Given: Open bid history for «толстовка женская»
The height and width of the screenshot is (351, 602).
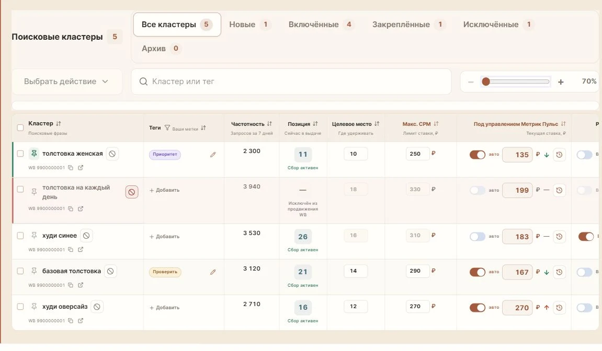Looking at the screenshot, I should coord(559,155).
